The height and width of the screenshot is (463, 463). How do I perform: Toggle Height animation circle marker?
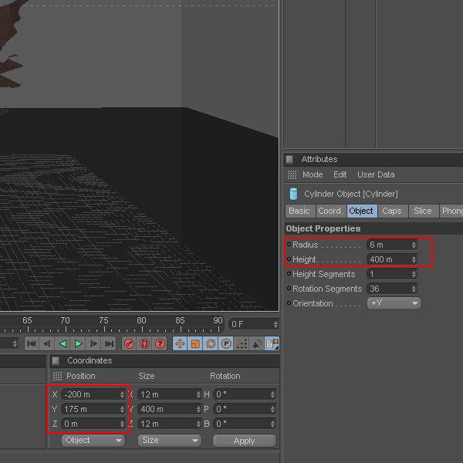[x=289, y=259]
